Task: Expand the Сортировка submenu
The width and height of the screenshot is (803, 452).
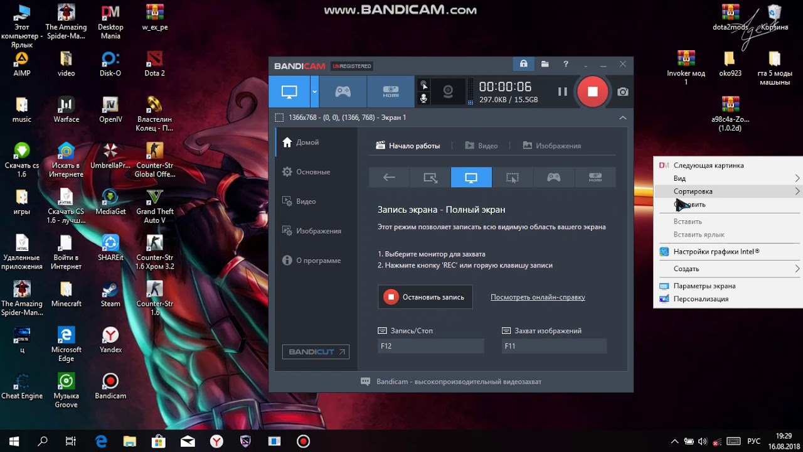Action: (x=728, y=191)
